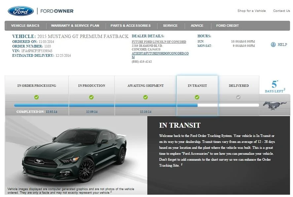The width and height of the screenshot is (293, 197).
Task: Click the dealer phone (888) 415-4242
Action: (x=142, y=62)
